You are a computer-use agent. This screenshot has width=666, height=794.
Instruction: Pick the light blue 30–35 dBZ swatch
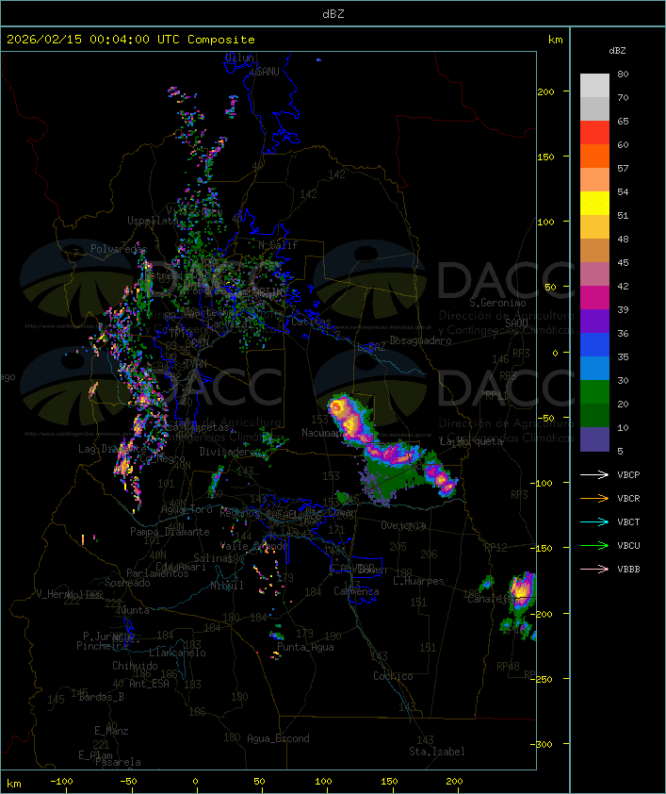594,368
